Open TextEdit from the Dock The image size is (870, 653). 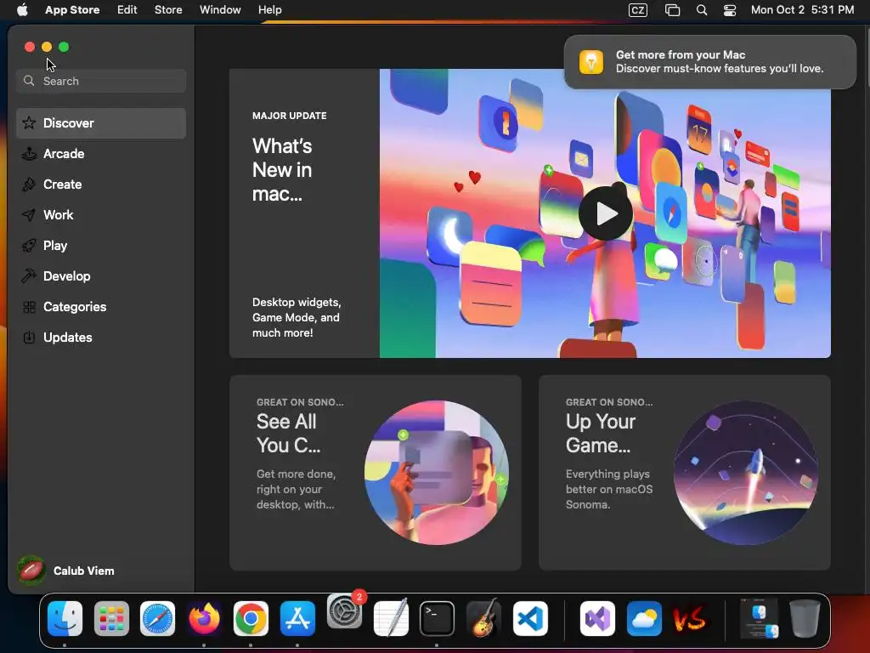pos(391,617)
